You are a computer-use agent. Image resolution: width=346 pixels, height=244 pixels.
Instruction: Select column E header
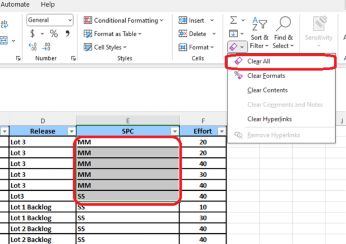click(128, 121)
